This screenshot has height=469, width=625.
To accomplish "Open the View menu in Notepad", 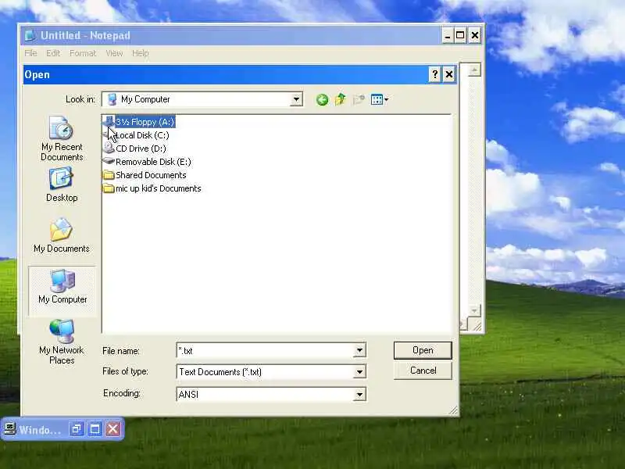I will pyautogui.click(x=114, y=53).
